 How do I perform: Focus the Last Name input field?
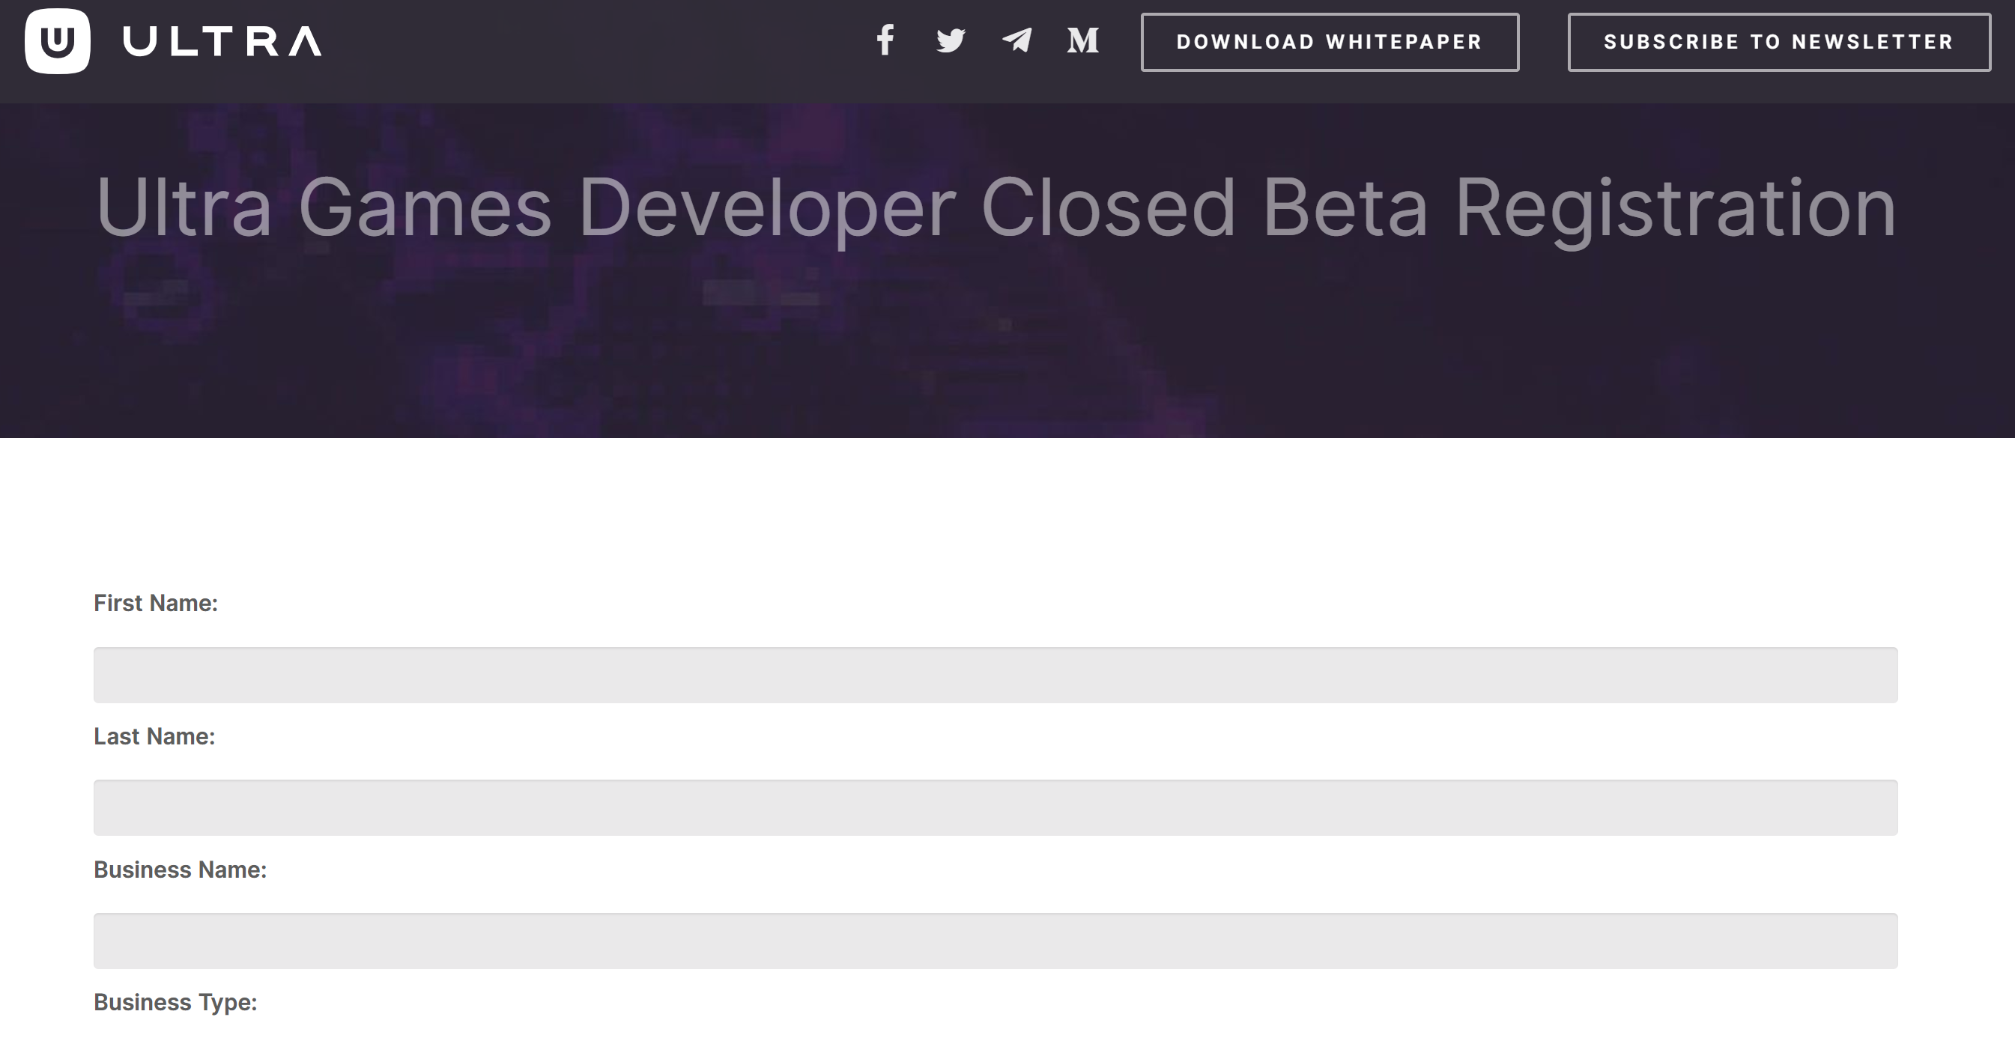996,808
